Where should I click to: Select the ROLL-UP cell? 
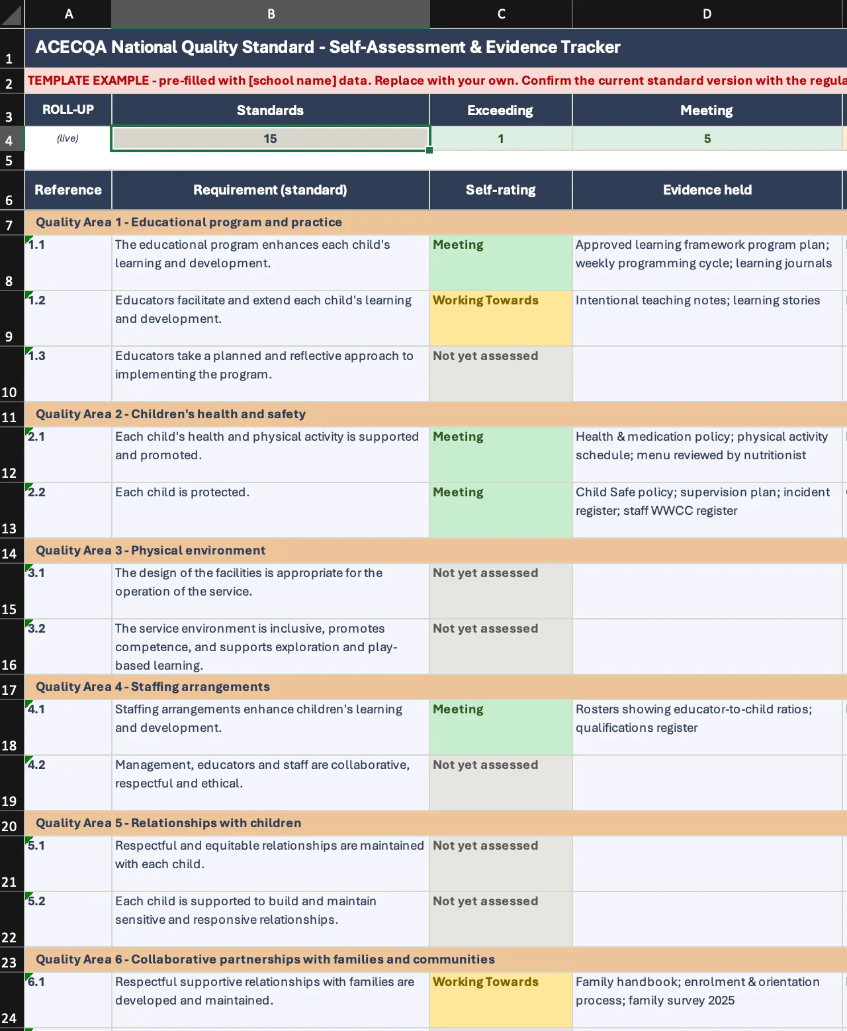(68, 110)
